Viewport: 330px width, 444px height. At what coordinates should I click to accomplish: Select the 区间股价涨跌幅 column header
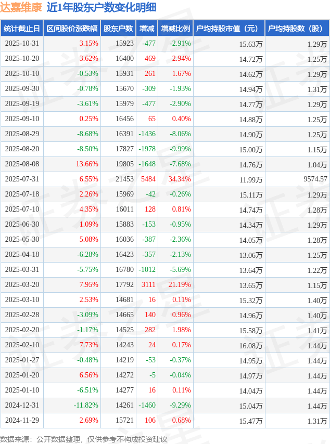click(71, 29)
